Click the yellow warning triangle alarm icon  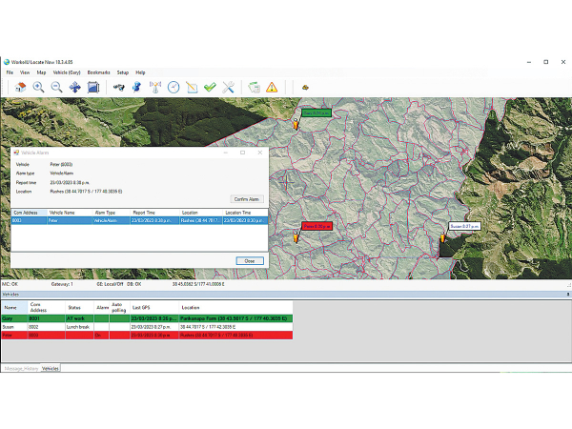tap(272, 87)
